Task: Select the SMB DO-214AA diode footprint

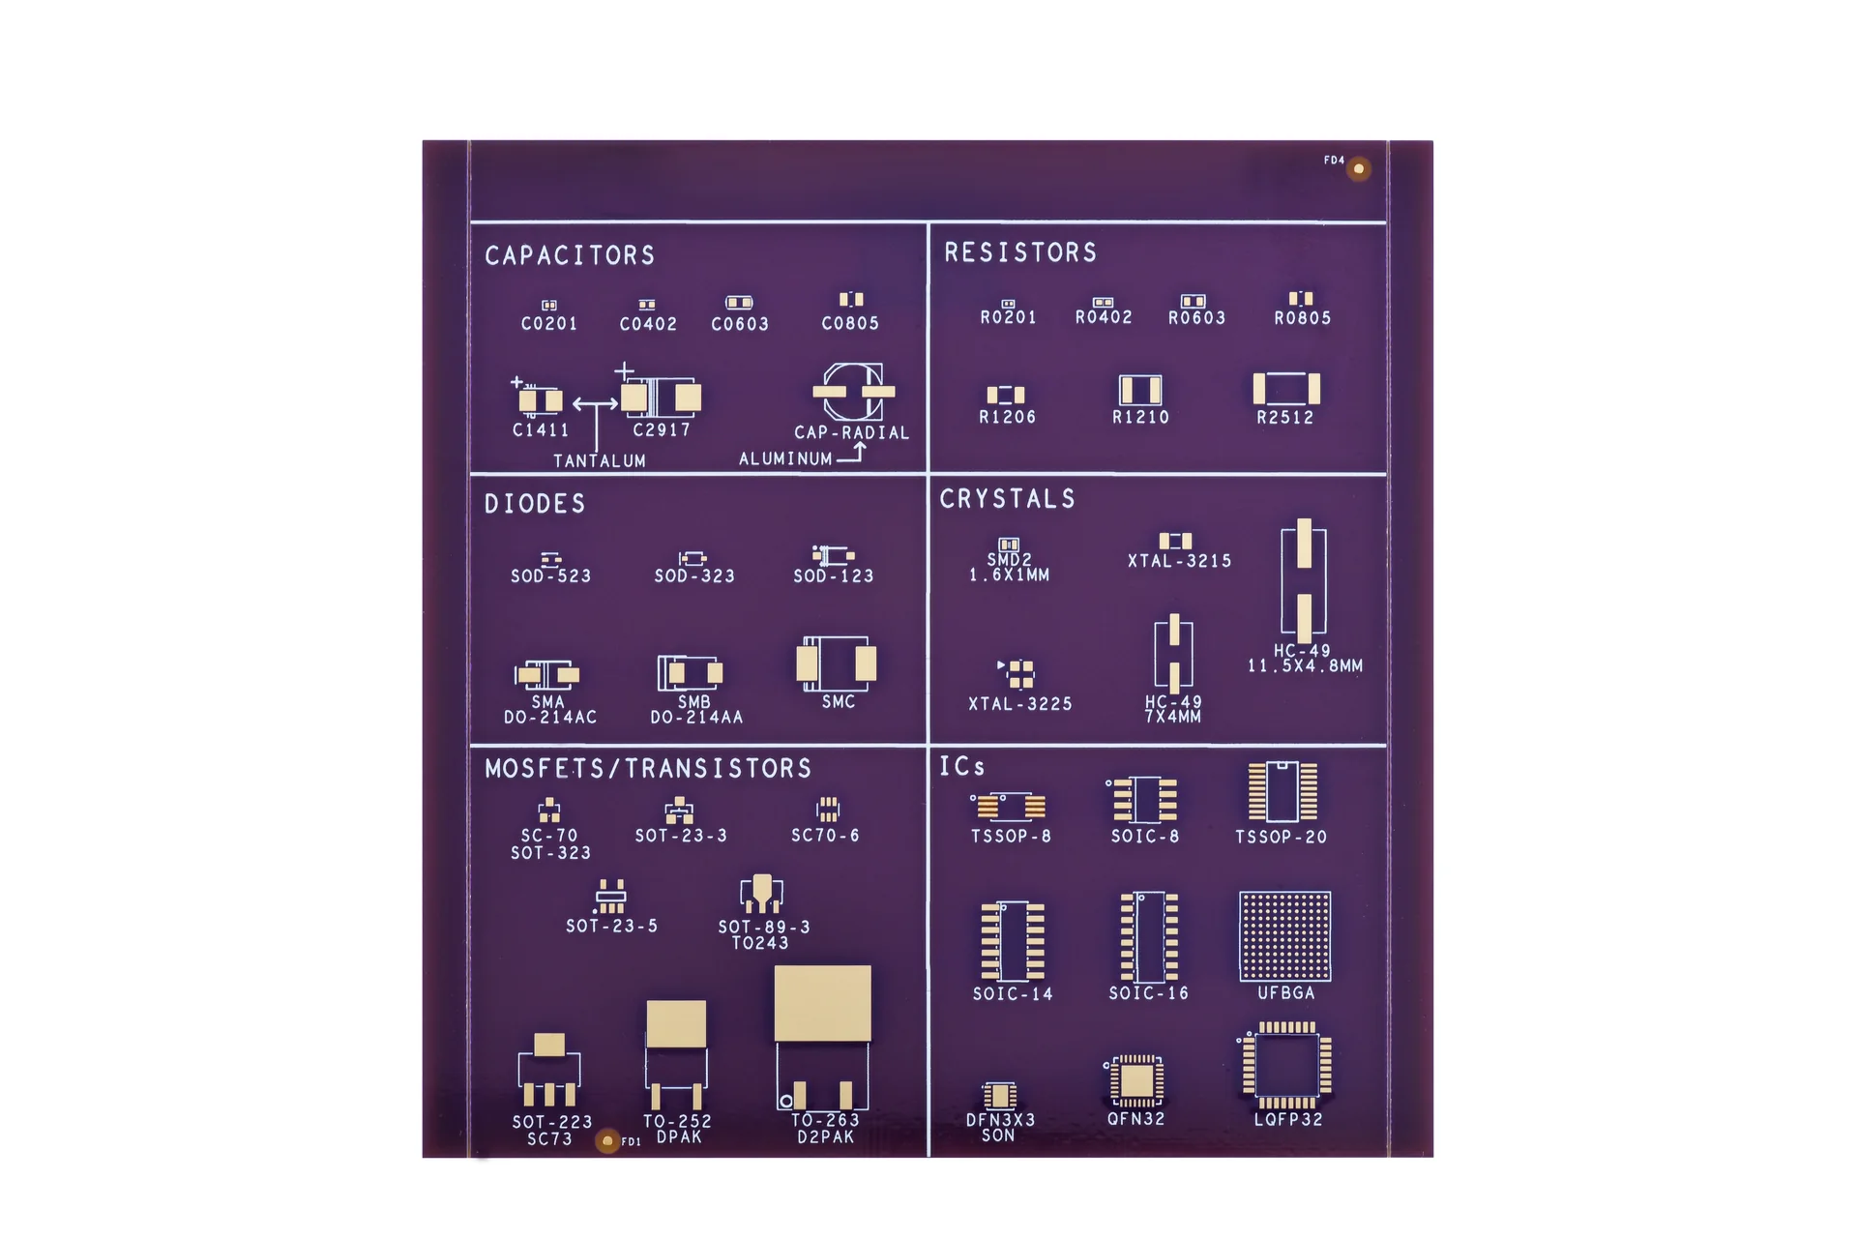Action: click(690, 672)
